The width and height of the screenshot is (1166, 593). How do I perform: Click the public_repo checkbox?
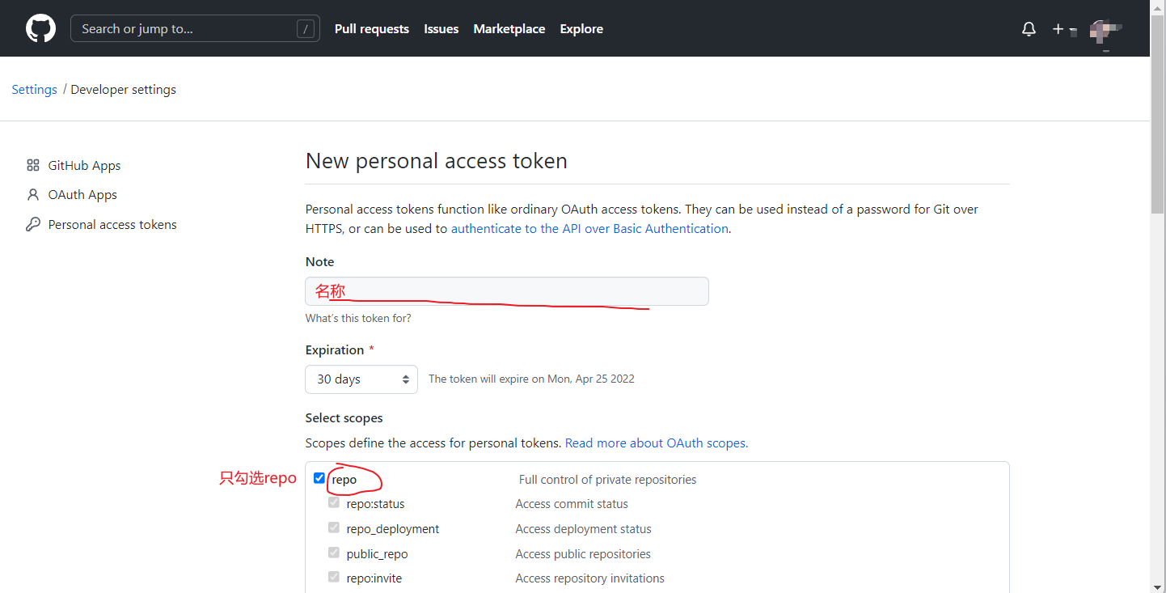[334, 553]
